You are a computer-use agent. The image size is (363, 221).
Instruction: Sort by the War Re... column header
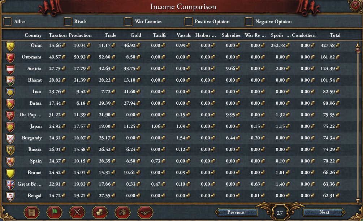255,35
